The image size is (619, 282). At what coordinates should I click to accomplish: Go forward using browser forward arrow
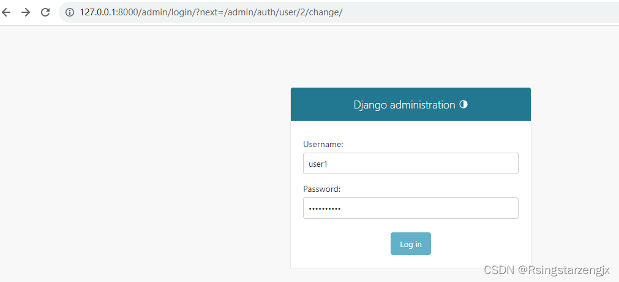[x=26, y=12]
